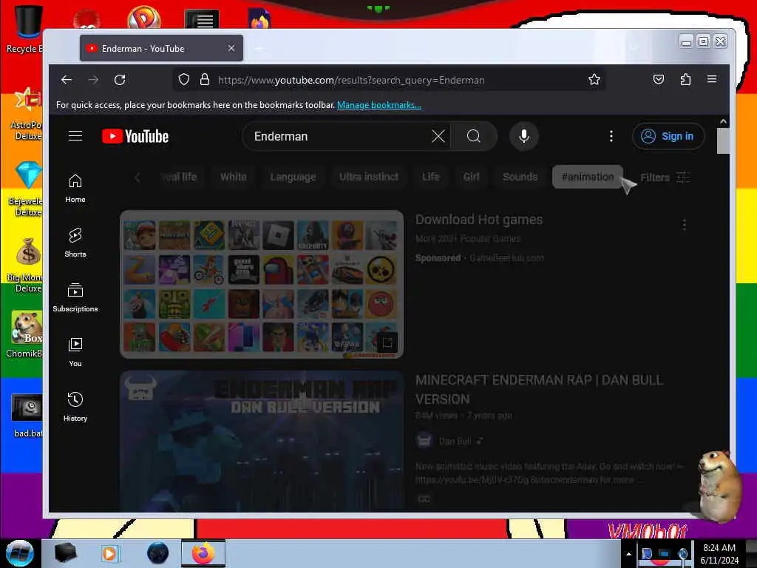Image resolution: width=757 pixels, height=568 pixels.
Task: Open the media player taskbar icon
Action: 109,553
